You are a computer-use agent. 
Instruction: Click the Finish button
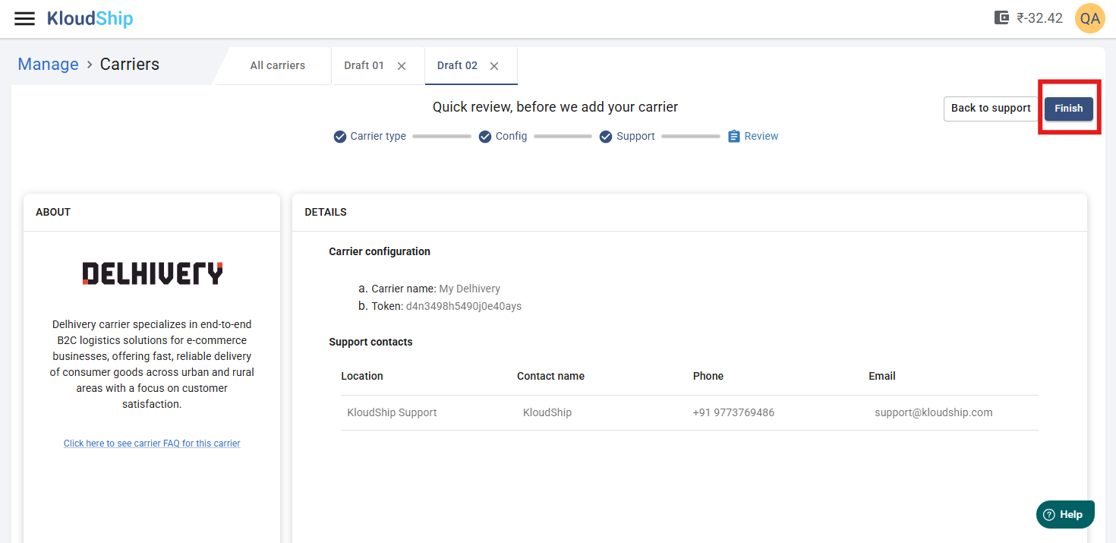pyautogui.click(x=1068, y=108)
